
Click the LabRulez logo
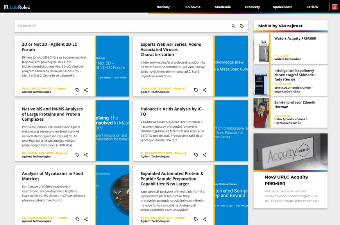coord(17,7)
